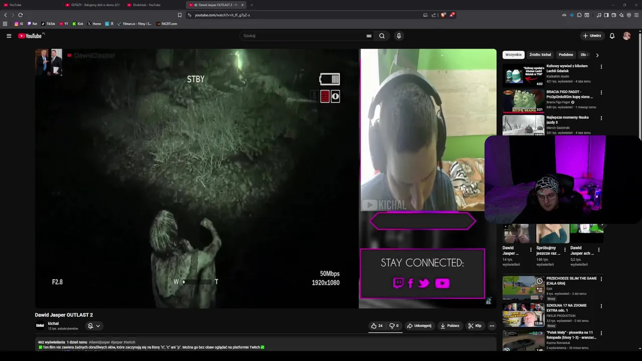Click the Brave Shields lion icon
Image resolution: width=642 pixels, height=361 pixels.
443,15
